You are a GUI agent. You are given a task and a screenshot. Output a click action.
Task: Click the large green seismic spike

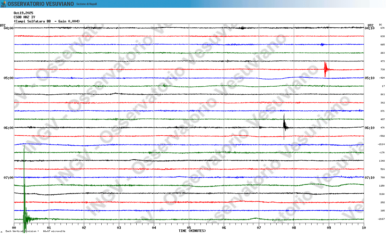24,194
